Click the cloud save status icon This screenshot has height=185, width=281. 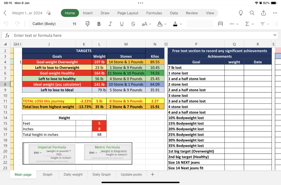pos(49,13)
